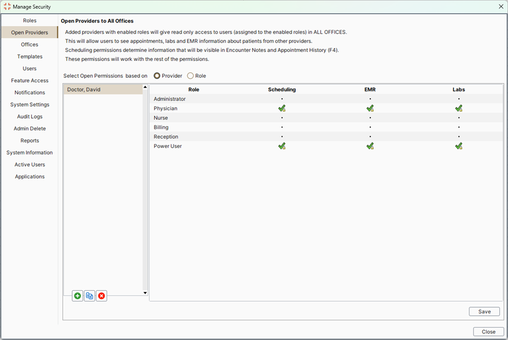
Task: Disable Power User Scheduling permission checkmark
Action: tap(282, 146)
